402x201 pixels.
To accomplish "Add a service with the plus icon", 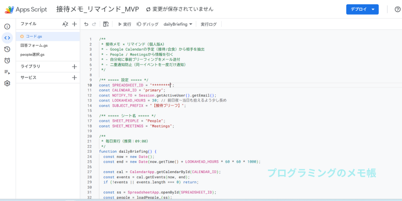I will click(x=74, y=78).
